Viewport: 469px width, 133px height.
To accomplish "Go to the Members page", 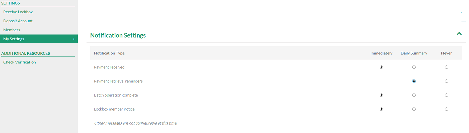I will tap(12, 30).
